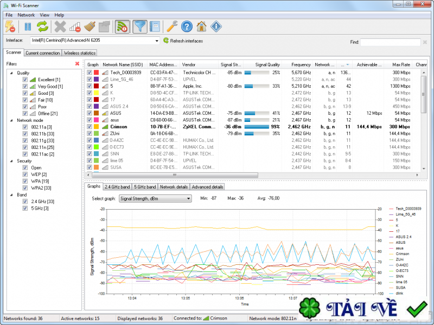
Task: Click Refresh interfaces button
Action: coord(183,41)
